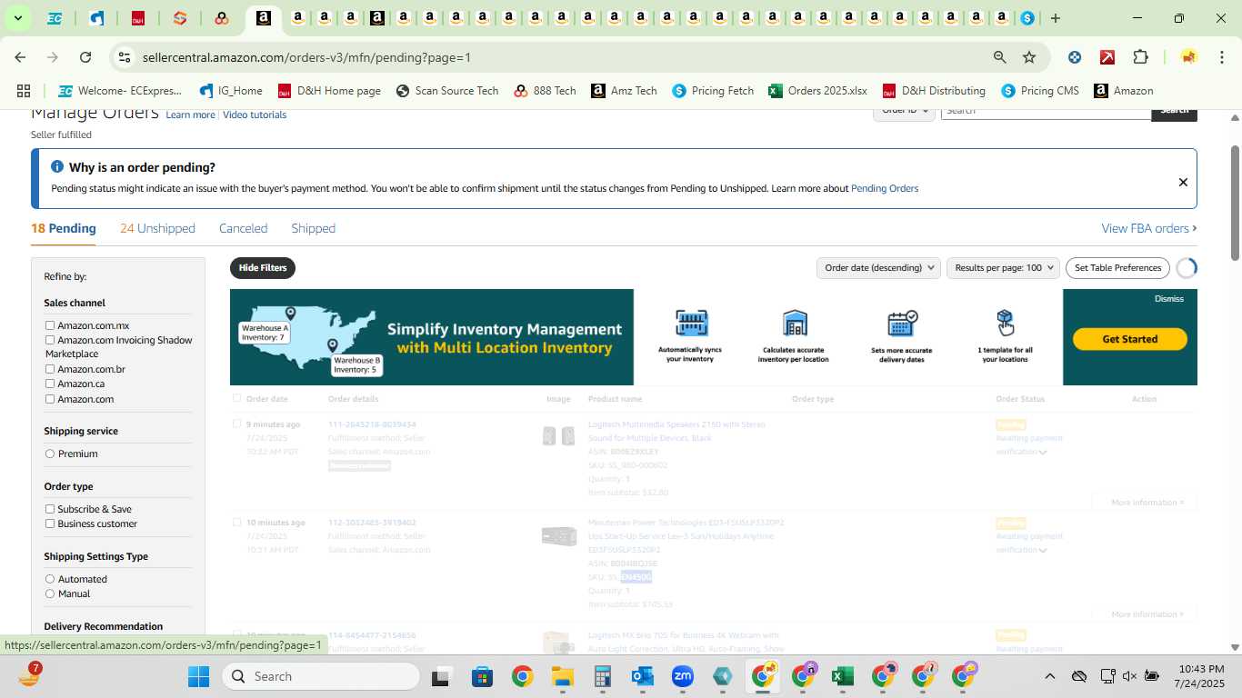Switch to 18 Pending tab

pos(64,228)
